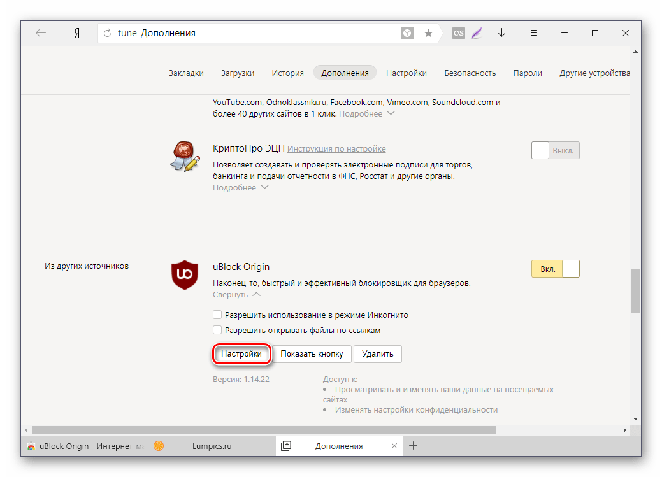Click the bookmark star icon

[428, 33]
